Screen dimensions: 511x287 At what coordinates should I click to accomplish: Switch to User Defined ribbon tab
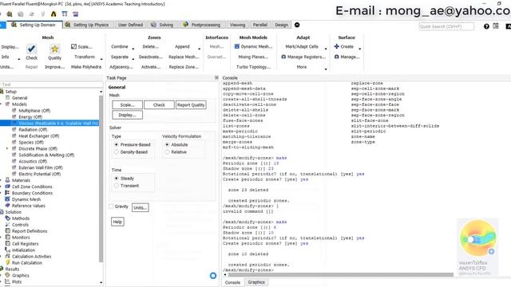130,25
